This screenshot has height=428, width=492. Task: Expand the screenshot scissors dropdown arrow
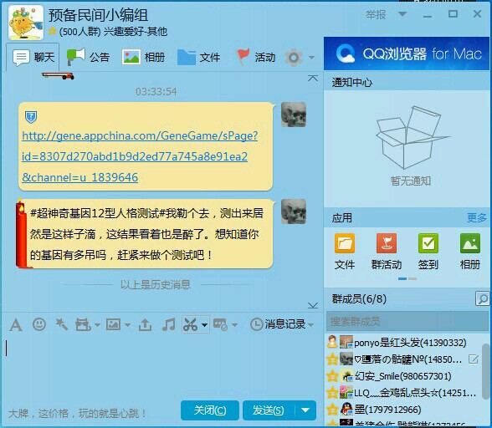(x=204, y=325)
